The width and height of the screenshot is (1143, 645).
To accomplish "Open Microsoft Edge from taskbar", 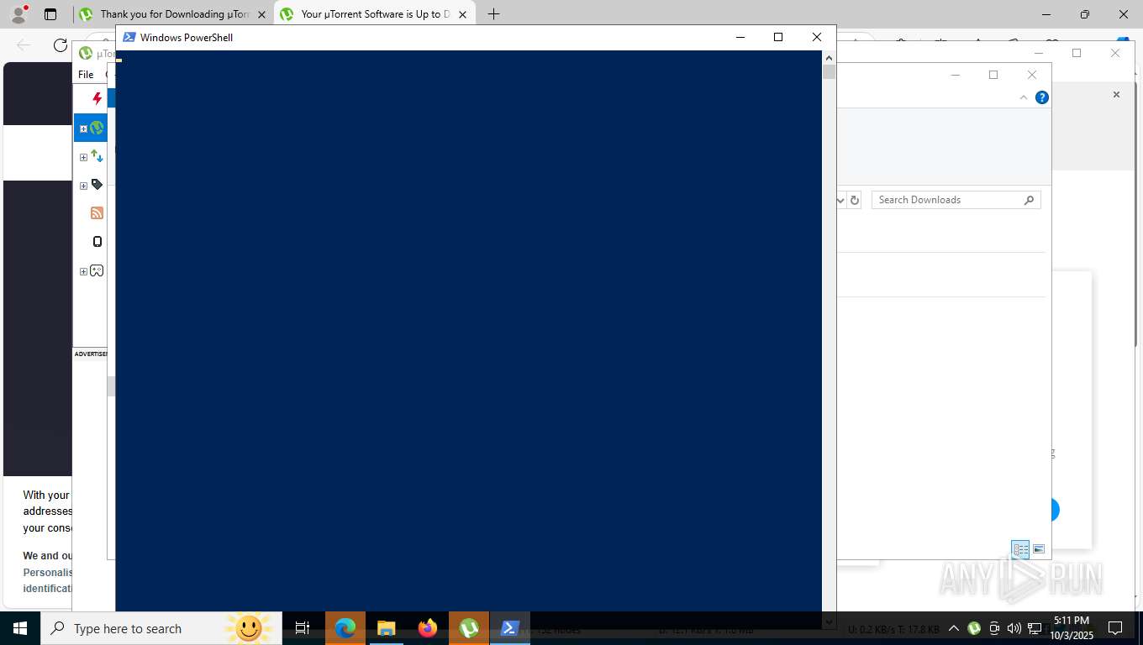I will point(345,628).
